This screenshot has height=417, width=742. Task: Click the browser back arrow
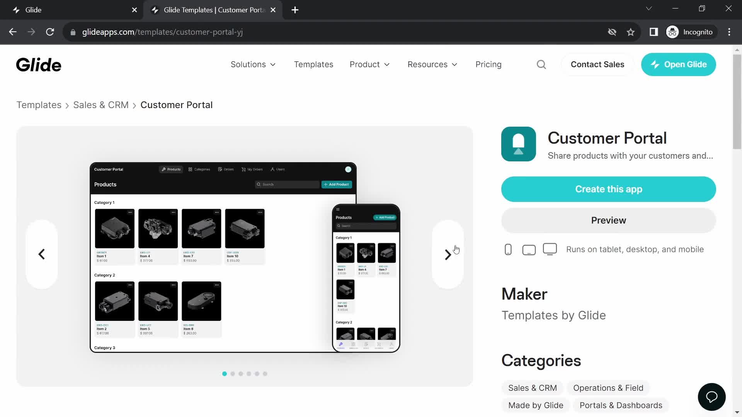click(x=13, y=32)
